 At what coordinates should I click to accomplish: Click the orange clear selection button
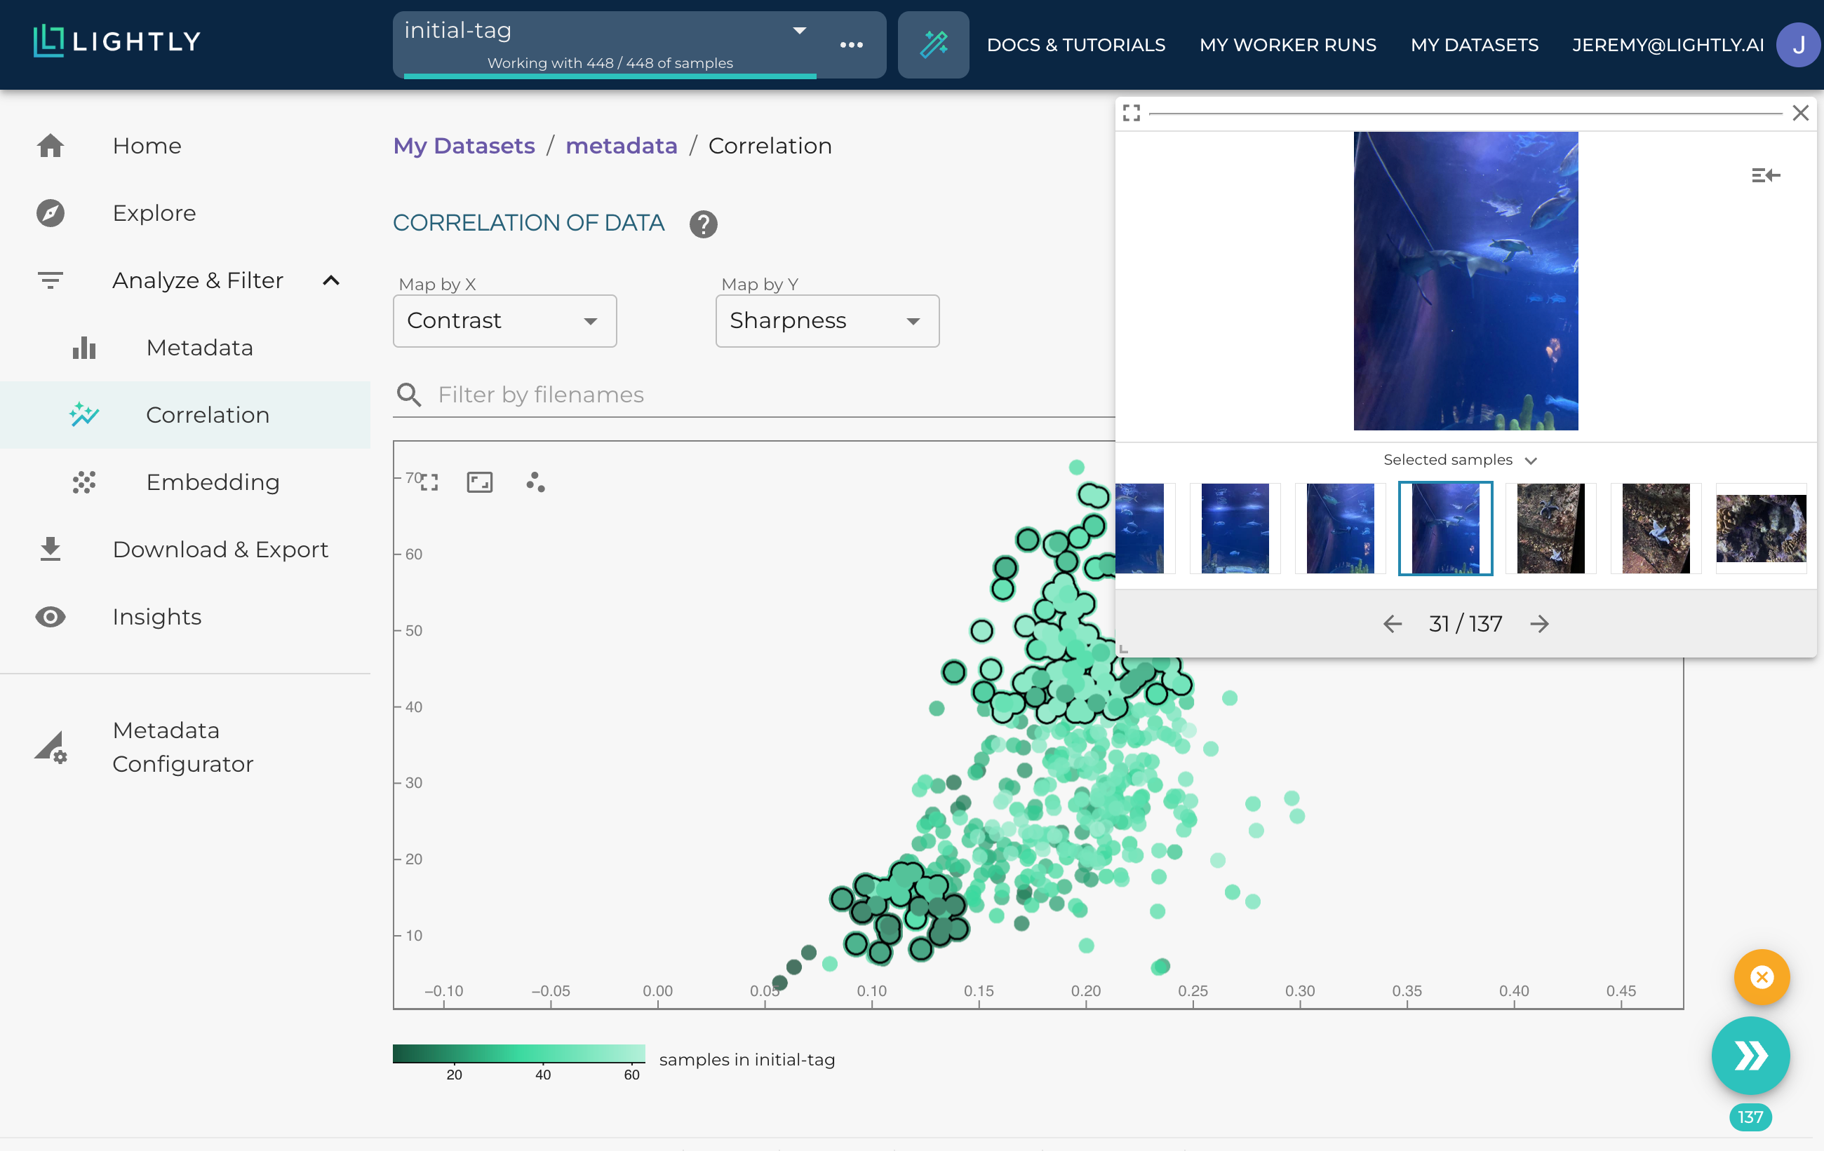(1760, 976)
